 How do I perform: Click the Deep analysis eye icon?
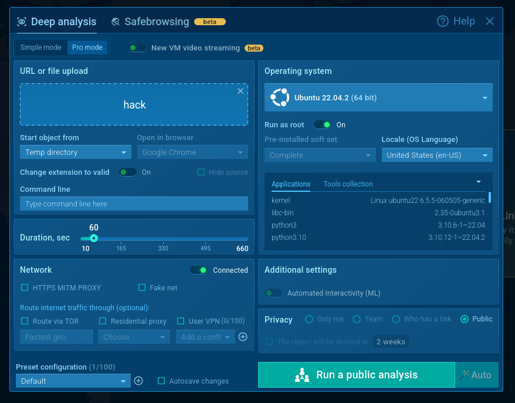pos(22,22)
